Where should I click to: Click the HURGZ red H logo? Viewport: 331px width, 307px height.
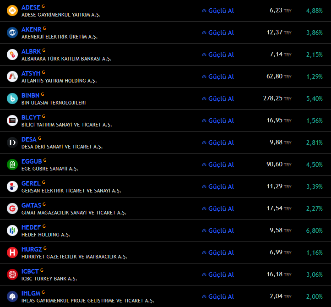(x=12, y=252)
